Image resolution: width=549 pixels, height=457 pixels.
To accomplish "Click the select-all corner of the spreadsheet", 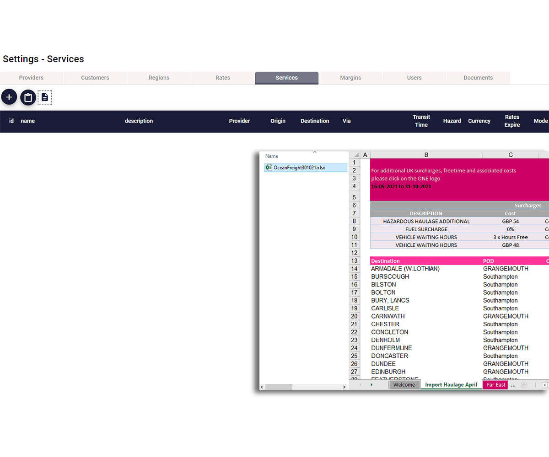I will point(355,155).
